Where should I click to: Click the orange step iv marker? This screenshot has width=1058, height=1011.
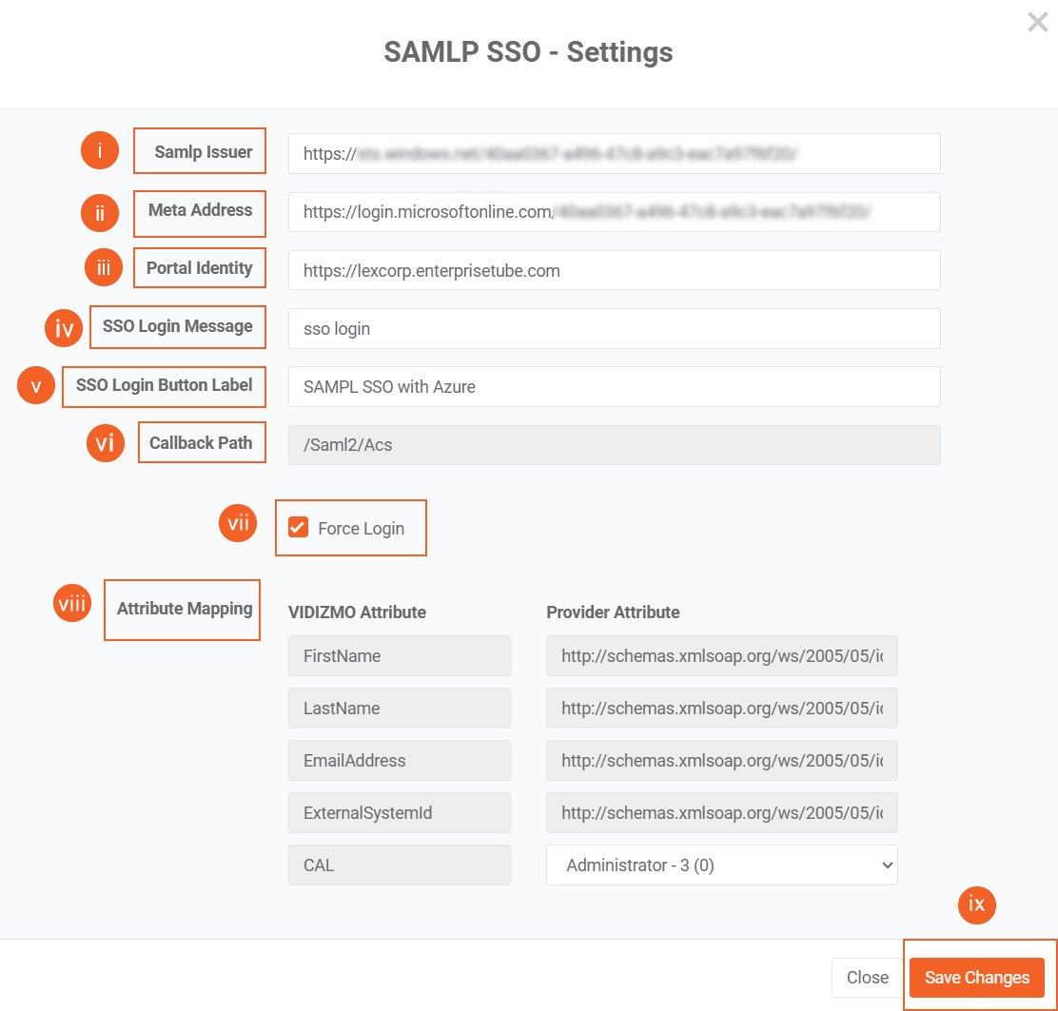tap(64, 328)
